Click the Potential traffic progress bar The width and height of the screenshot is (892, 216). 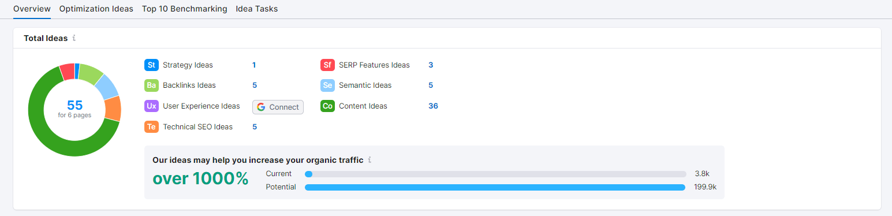pyautogui.click(x=495, y=187)
